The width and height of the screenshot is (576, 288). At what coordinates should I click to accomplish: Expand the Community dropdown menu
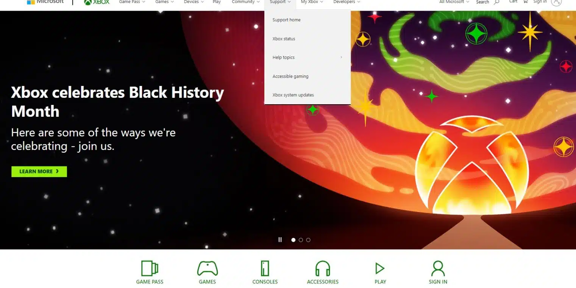(245, 2)
